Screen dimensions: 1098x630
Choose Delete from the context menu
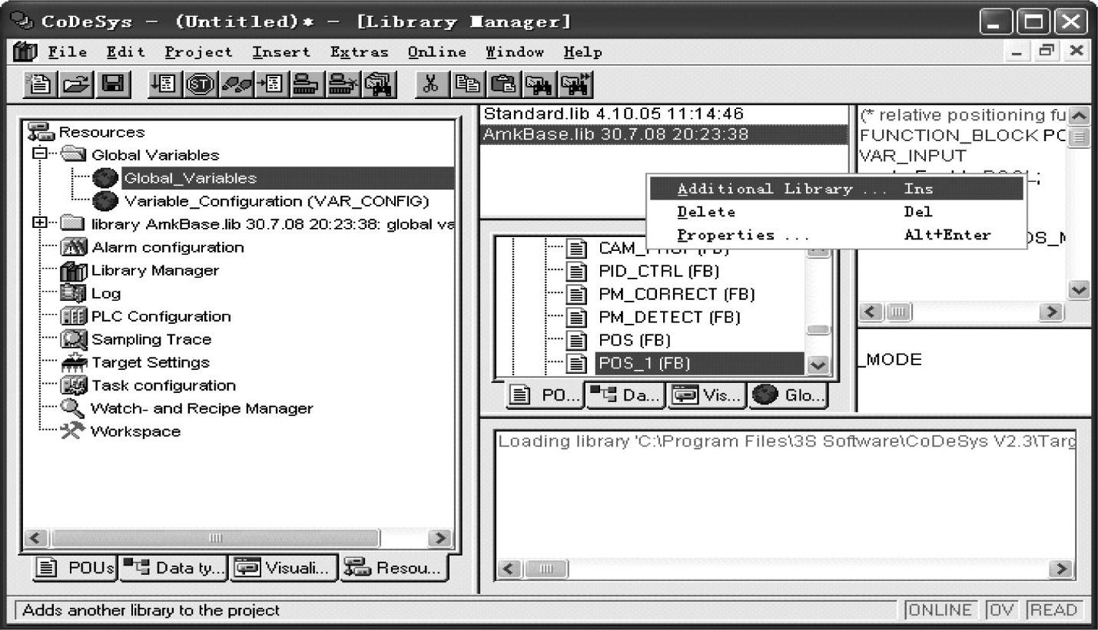836,212
